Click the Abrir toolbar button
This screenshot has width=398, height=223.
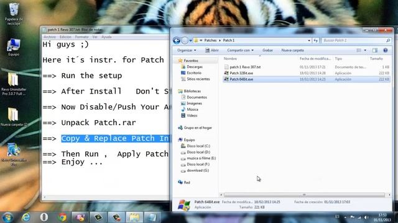pos(211,50)
